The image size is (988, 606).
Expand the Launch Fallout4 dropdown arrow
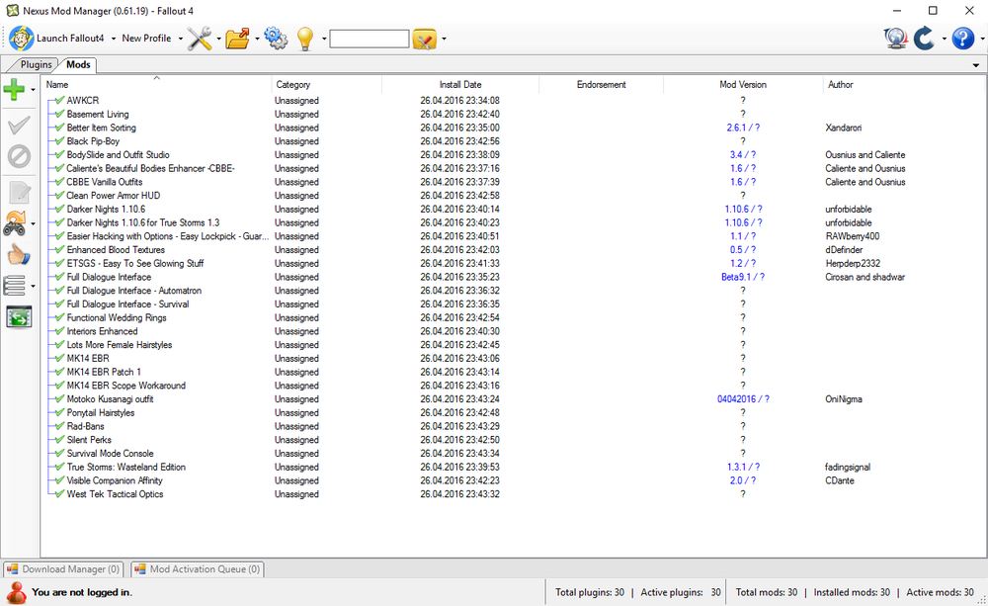114,39
